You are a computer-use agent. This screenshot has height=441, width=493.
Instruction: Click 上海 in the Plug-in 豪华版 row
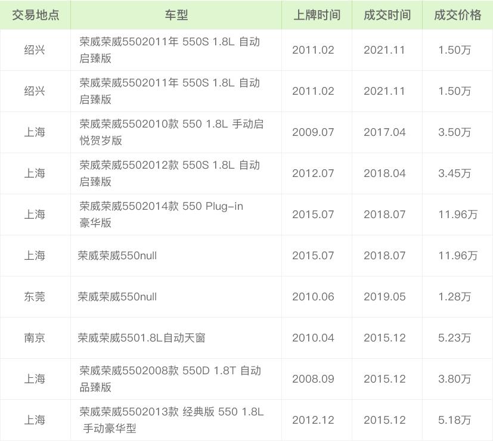coord(35,215)
